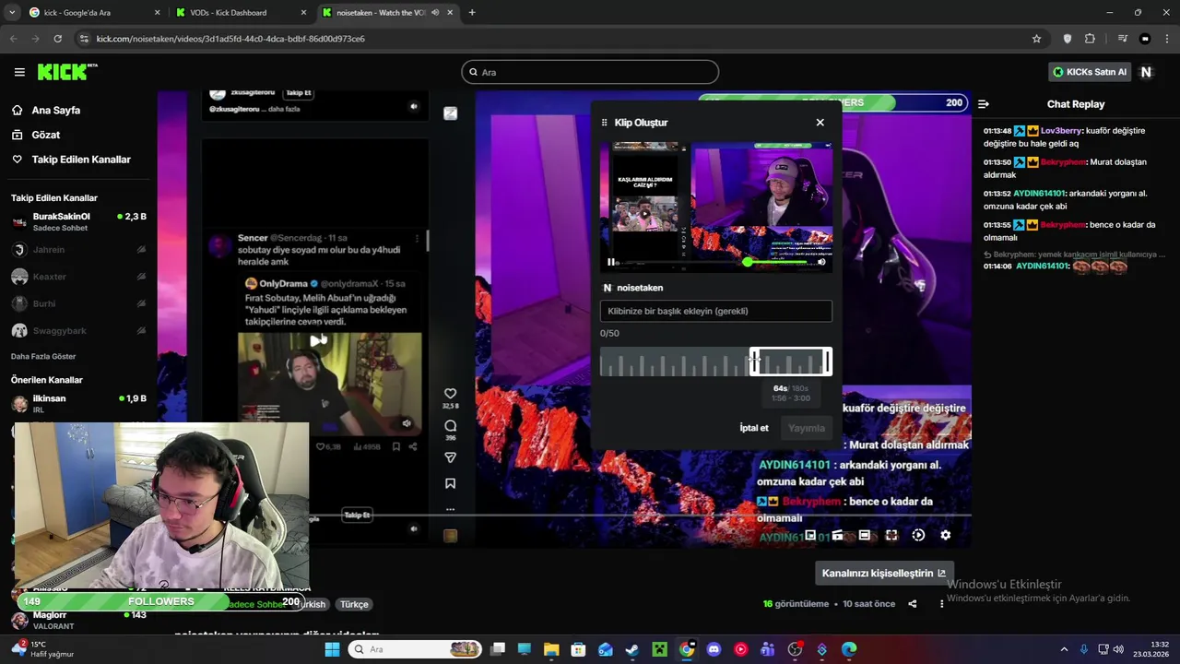Focus the Ara search bar on Kick

590,72
